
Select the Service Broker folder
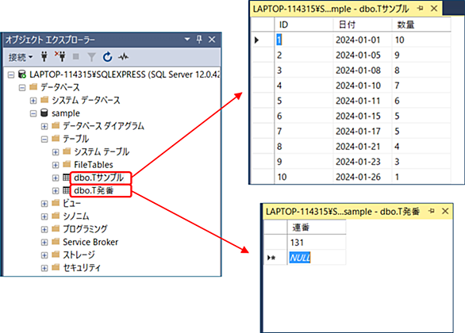pos(90,242)
